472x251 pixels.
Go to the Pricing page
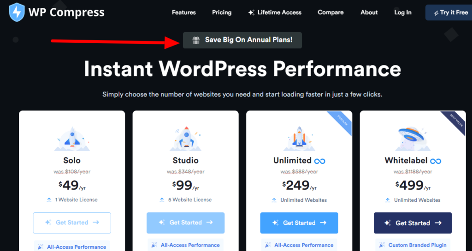click(x=222, y=12)
